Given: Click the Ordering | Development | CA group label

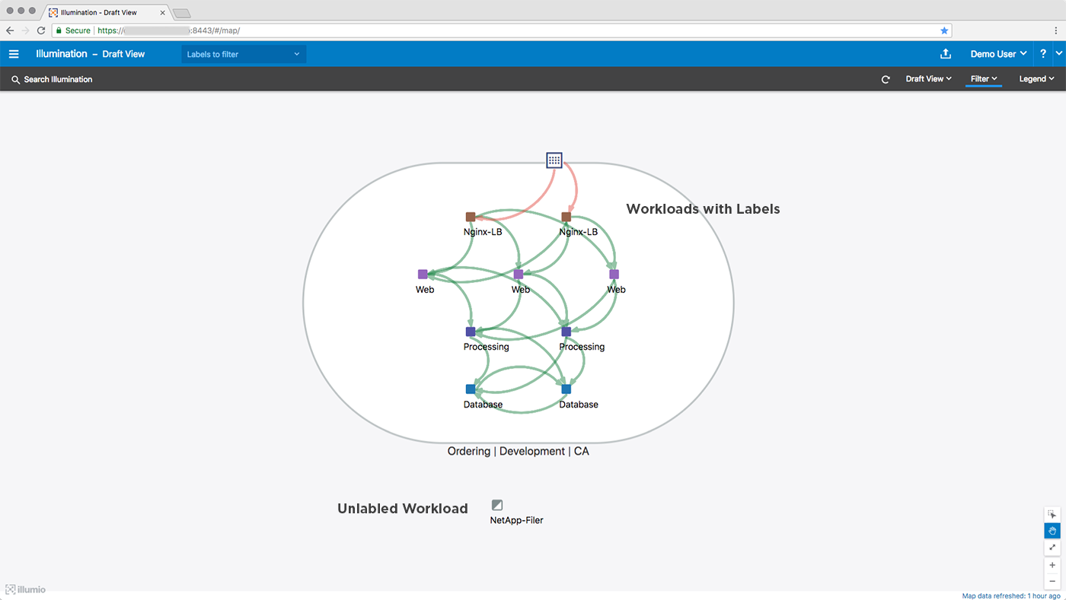Looking at the screenshot, I should tap(519, 451).
